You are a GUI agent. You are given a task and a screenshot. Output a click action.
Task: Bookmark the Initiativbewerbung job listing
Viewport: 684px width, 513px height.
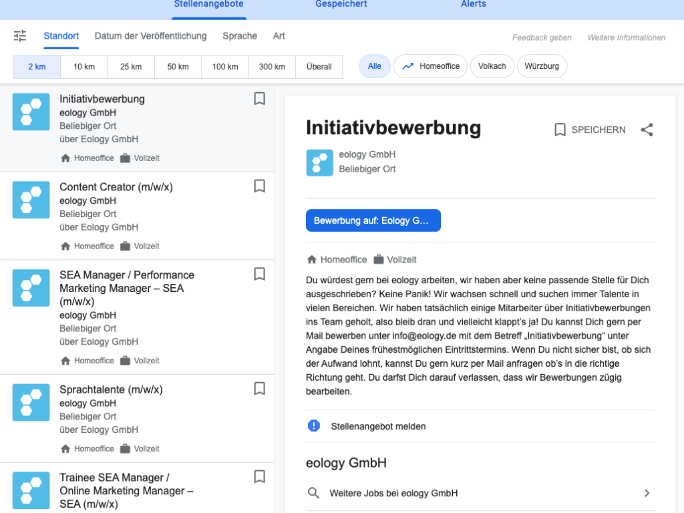260,99
